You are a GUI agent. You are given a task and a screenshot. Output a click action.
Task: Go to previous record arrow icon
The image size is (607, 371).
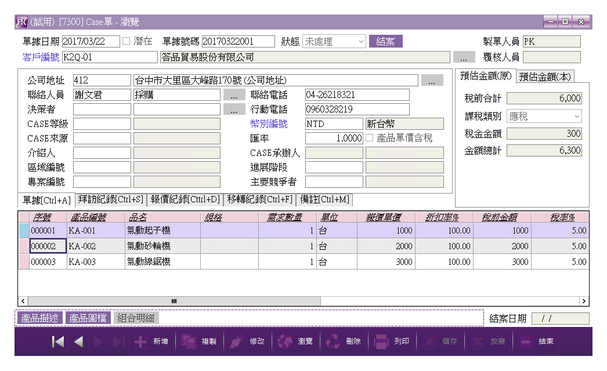click(78, 342)
